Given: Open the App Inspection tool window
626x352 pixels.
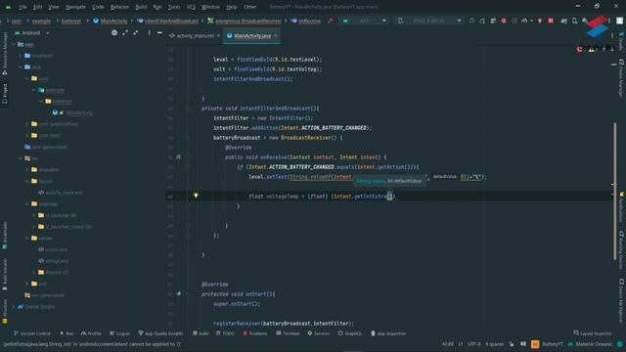Looking at the screenshot, I should click(388, 333).
